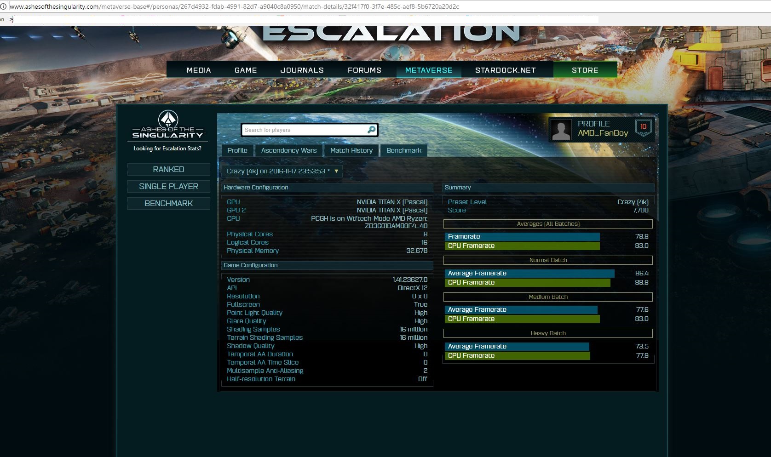This screenshot has height=457, width=771.
Task: Click the search magnifier icon
Action: (371, 130)
